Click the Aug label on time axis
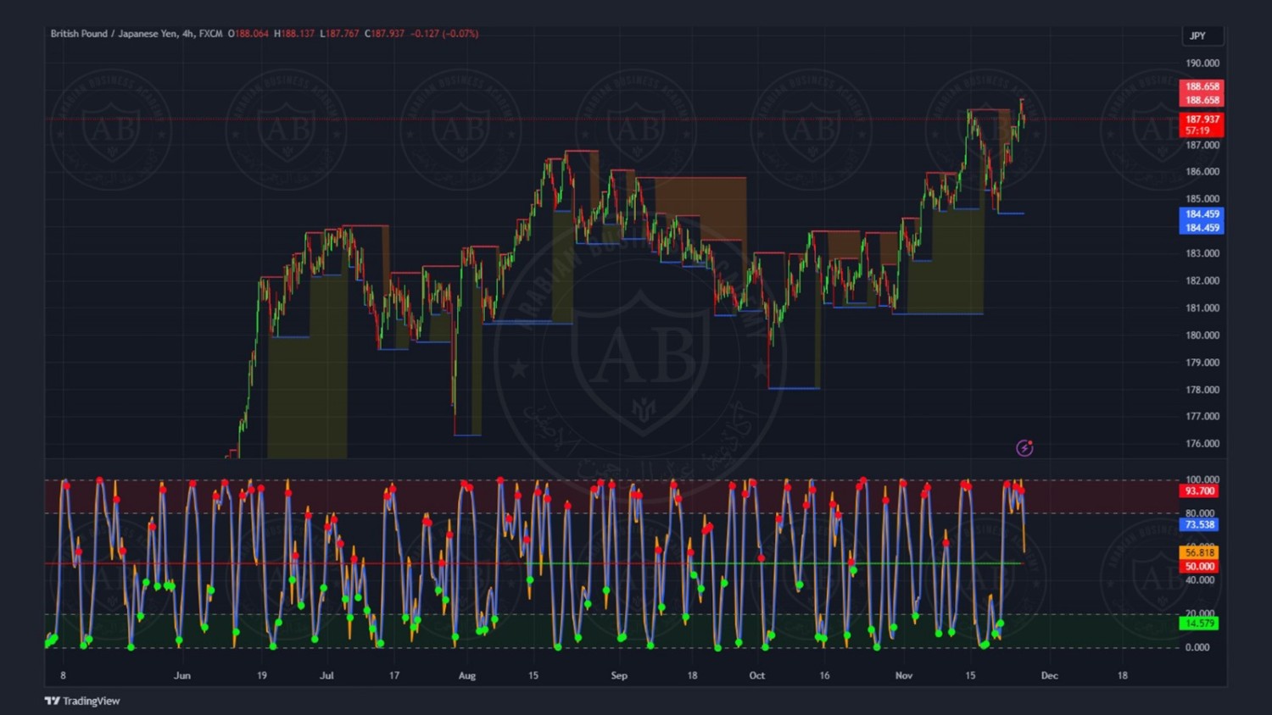 tap(467, 676)
